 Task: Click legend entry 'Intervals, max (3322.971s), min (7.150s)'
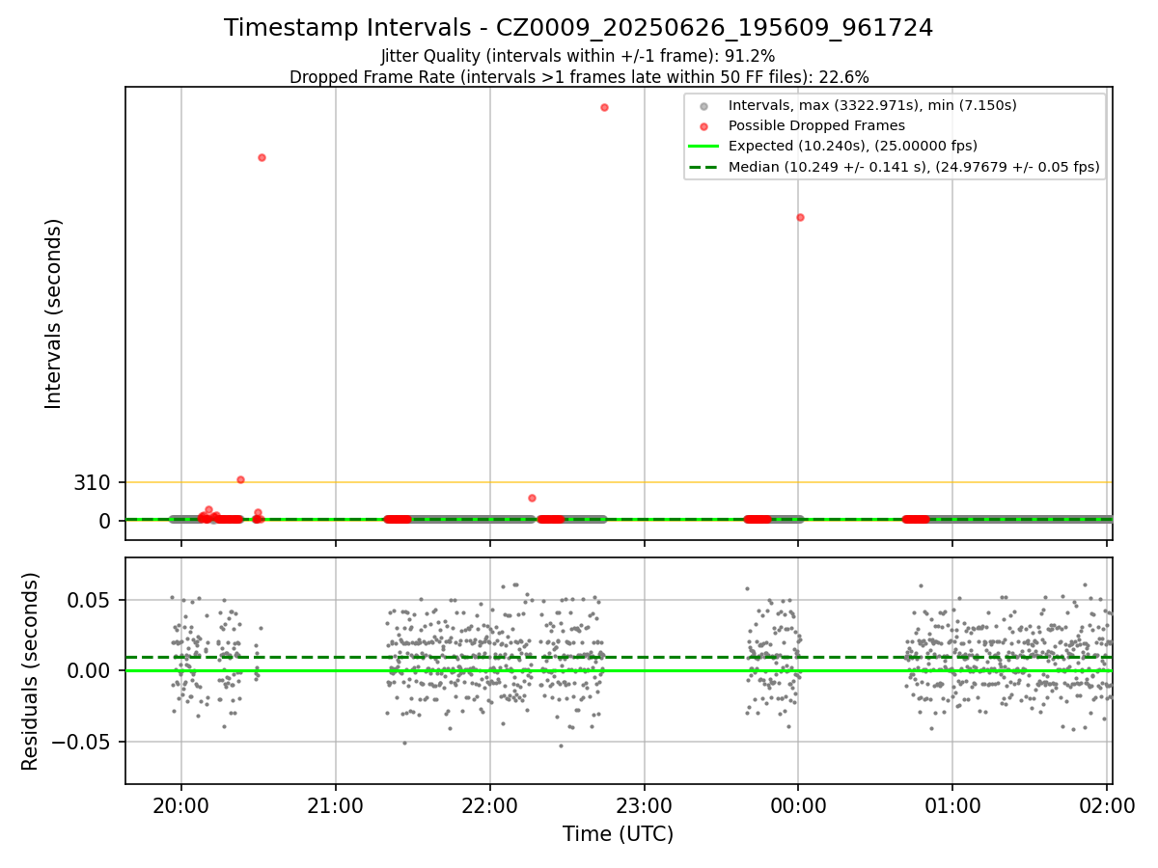[872, 105]
